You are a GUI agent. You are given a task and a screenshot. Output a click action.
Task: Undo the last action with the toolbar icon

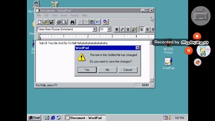(x=98, y=22)
